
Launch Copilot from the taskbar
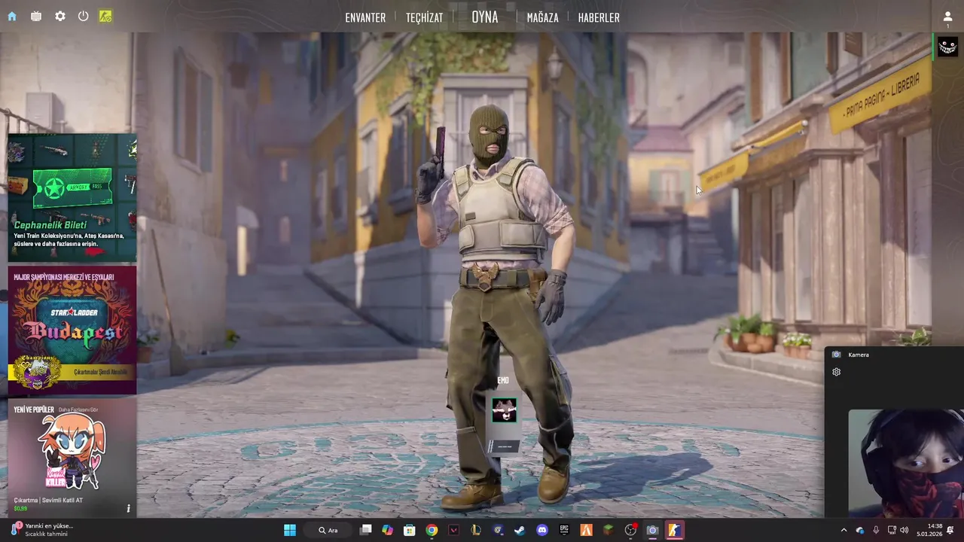387,530
